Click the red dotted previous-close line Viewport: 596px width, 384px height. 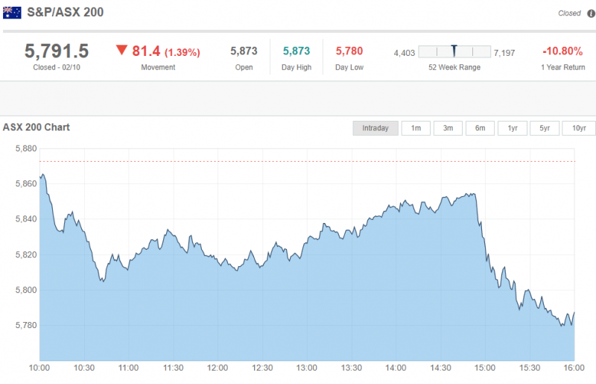coord(307,161)
